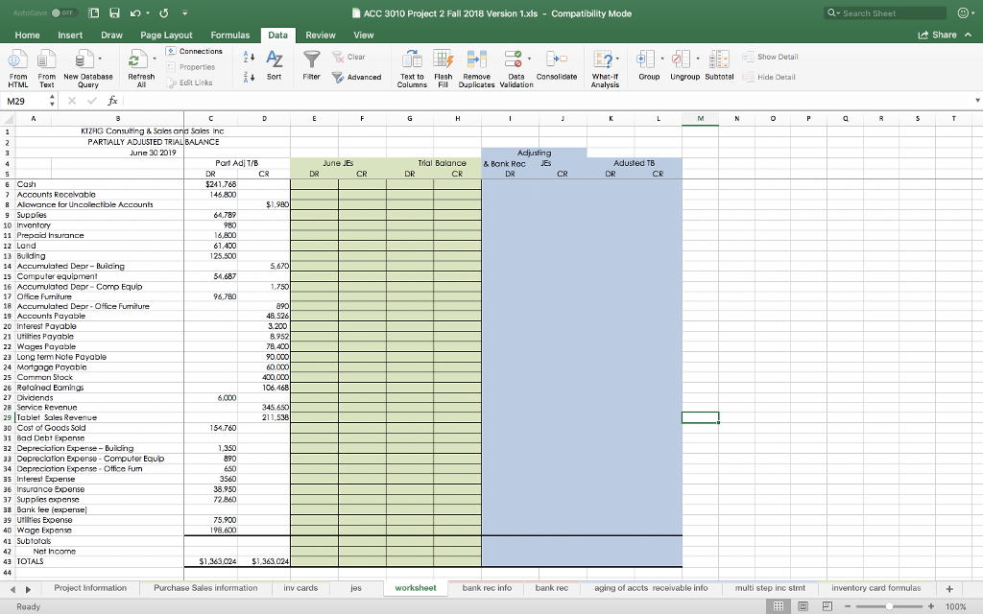Click the Redo icon
The width and height of the screenshot is (983, 614).
coord(164,13)
